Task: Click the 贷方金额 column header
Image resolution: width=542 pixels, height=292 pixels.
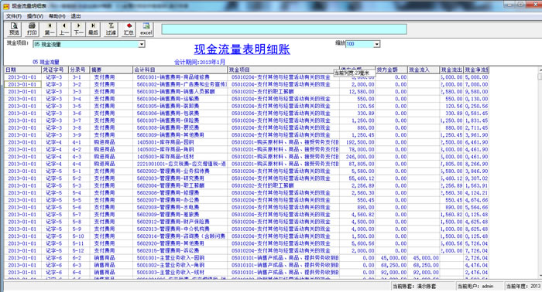Action: (391, 70)
